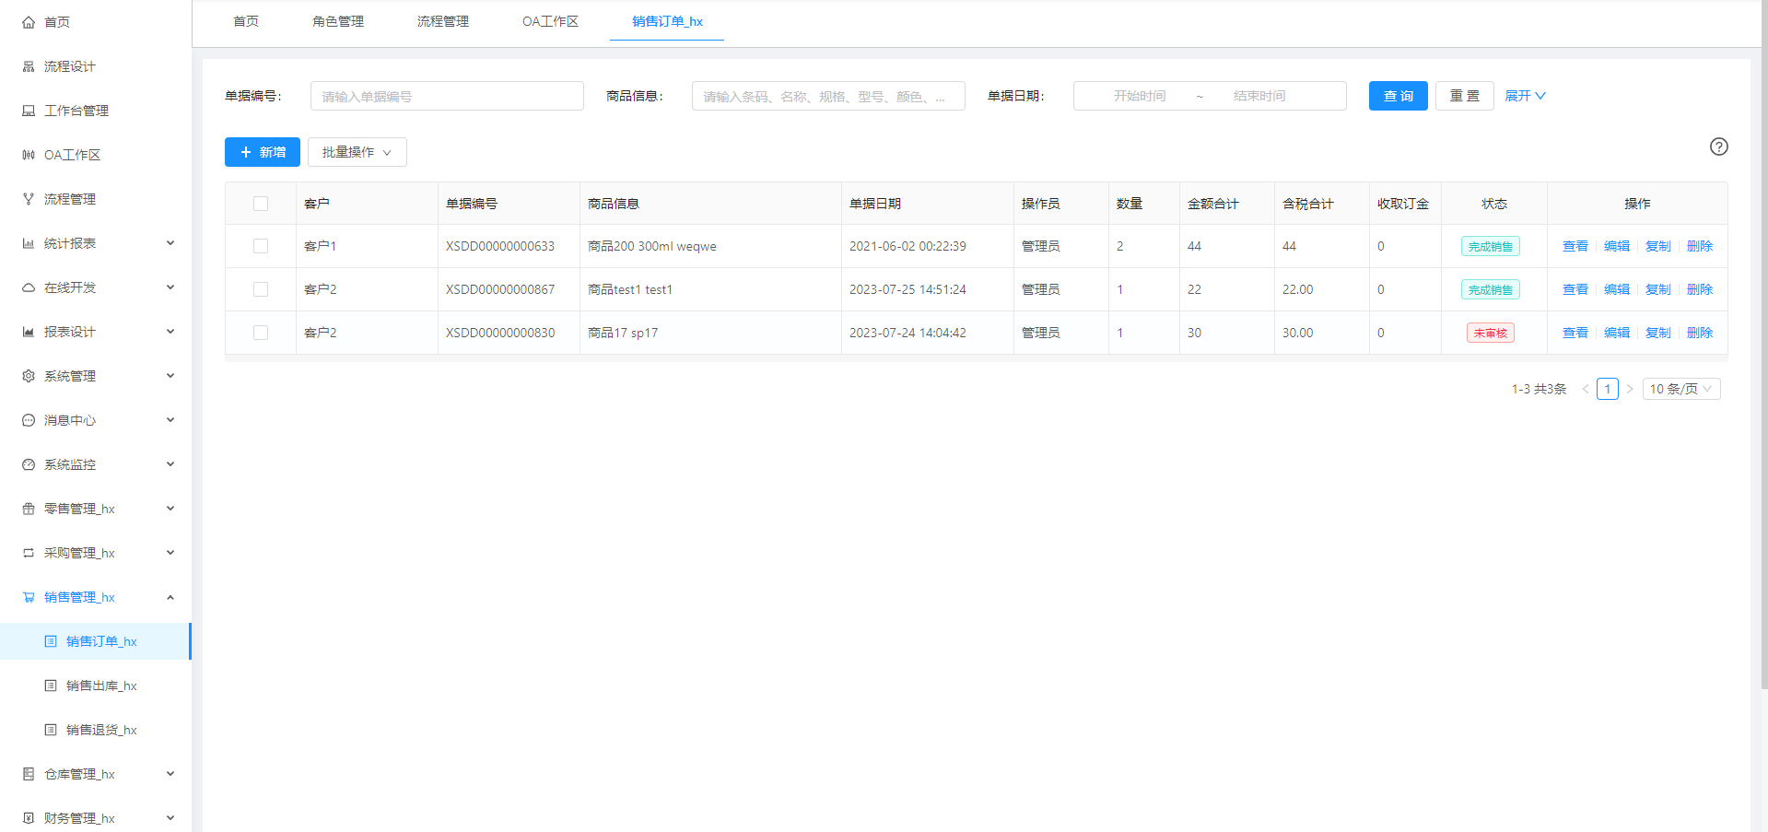The height and width of the screenshot is (832, 1768).
Task: Select checkbox for order XSDD00000000830
Action: 261,333
